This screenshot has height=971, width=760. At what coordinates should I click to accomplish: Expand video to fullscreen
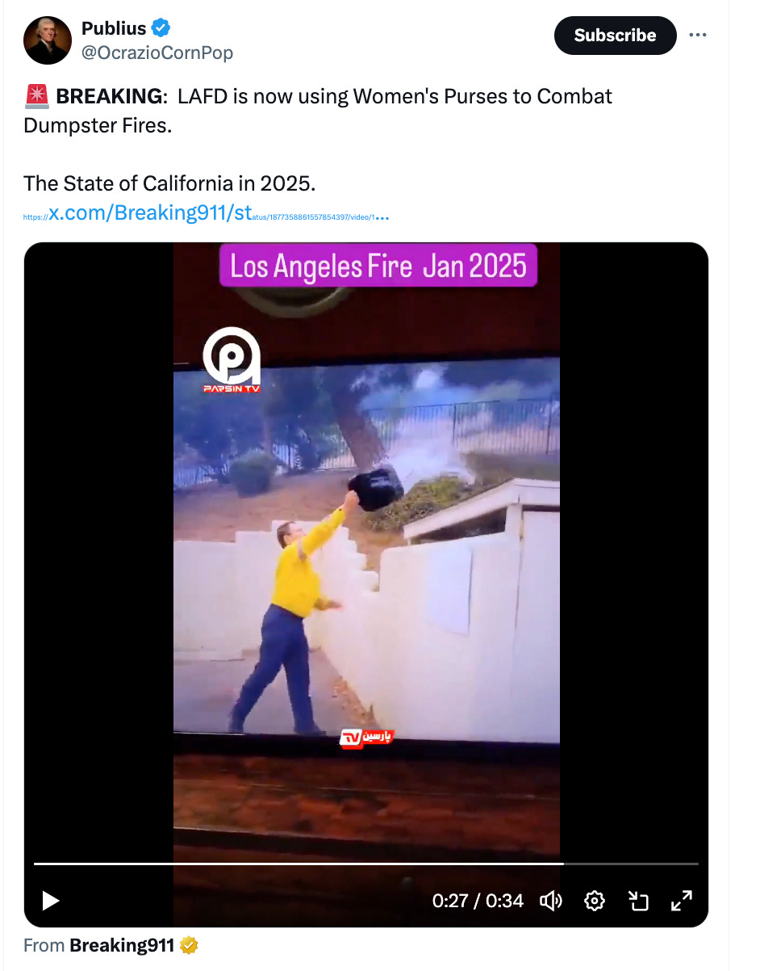click(x=682, y=901)
